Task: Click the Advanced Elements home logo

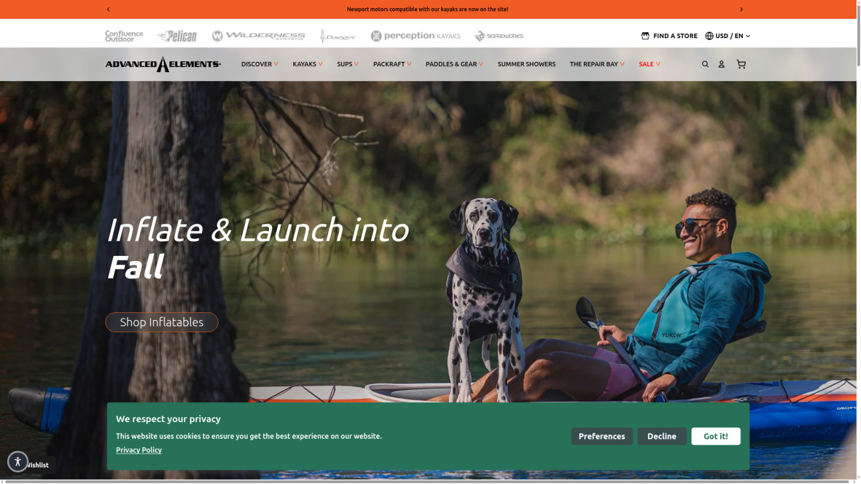Action: 163,64
